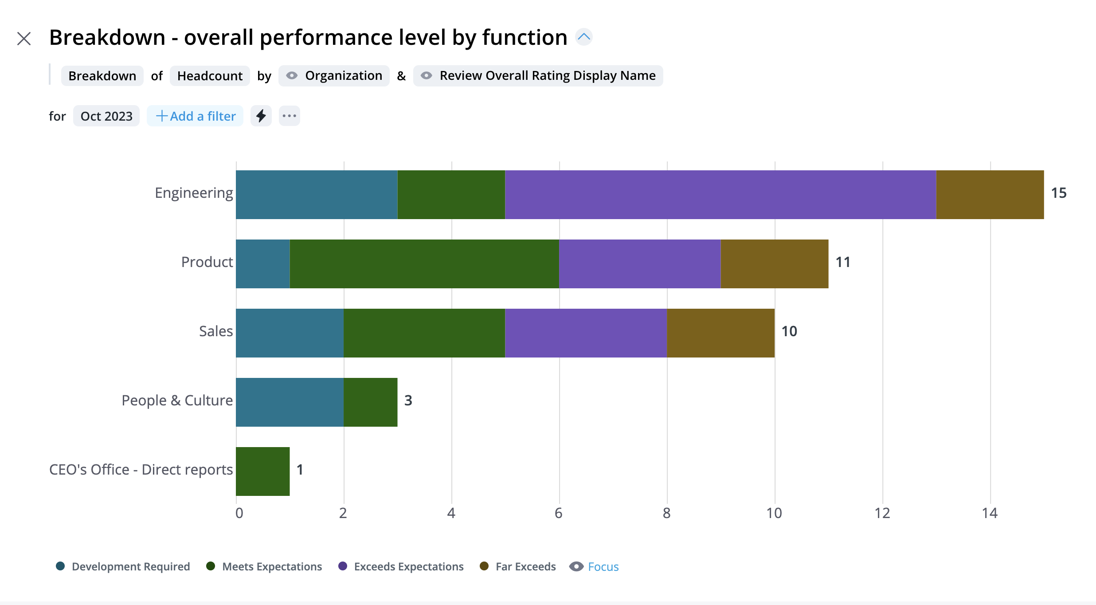Toggle the Focus eye icon in legend
Screen dimensions: 1096x605
tap(576, 567)
